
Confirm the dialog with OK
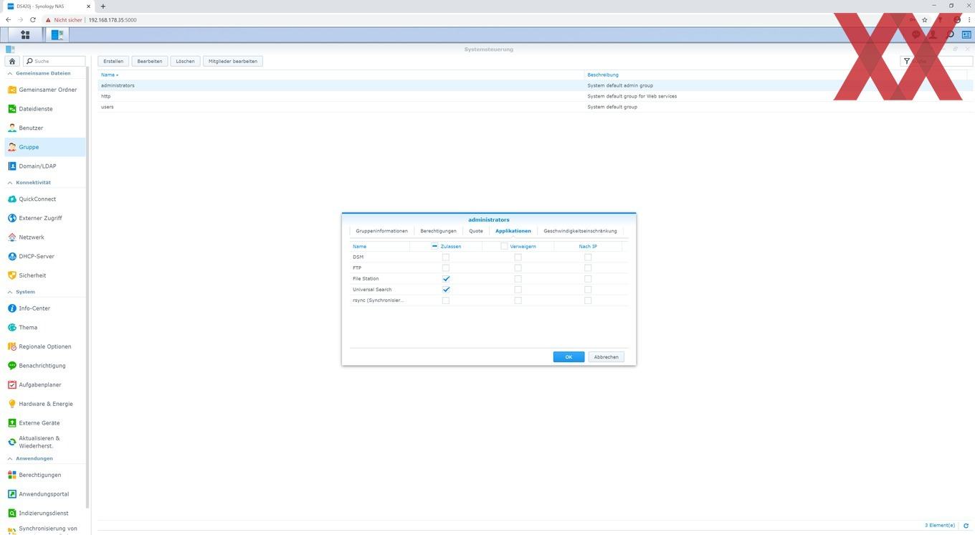pyautogui.click(x=569, y=357)
